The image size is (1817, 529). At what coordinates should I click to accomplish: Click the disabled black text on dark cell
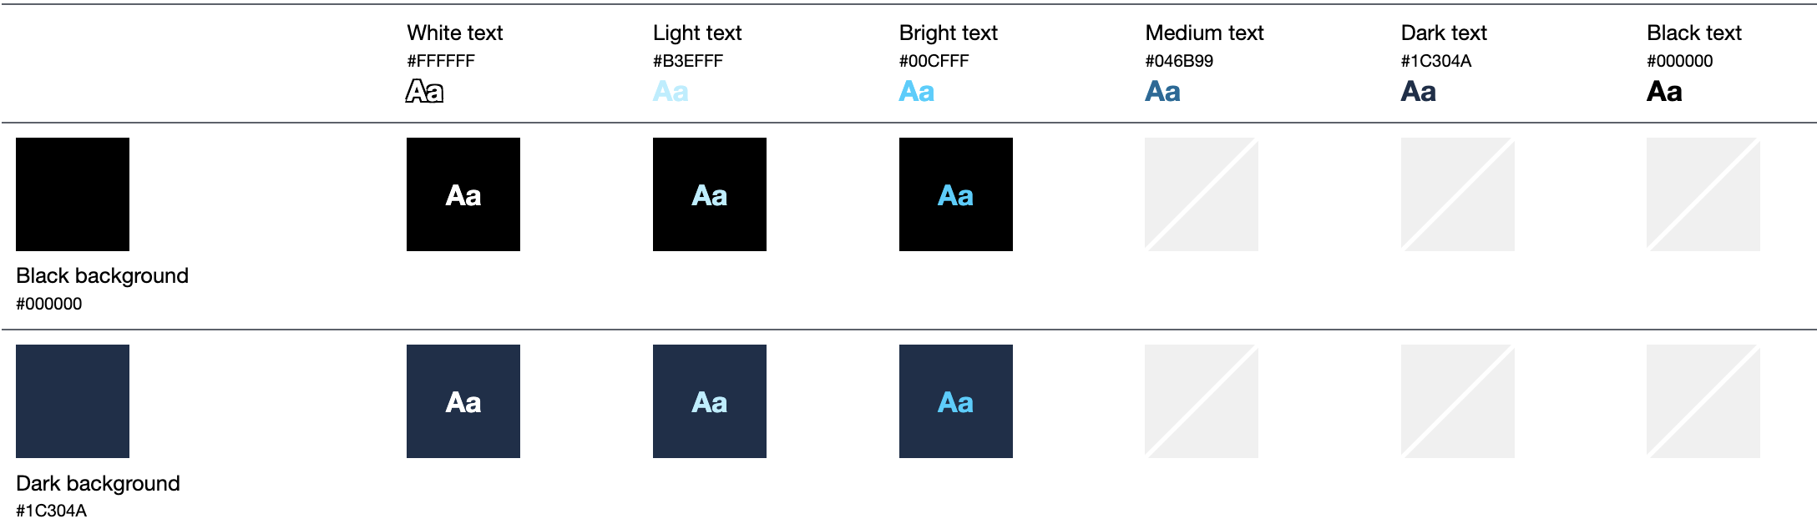point(1703,401)
